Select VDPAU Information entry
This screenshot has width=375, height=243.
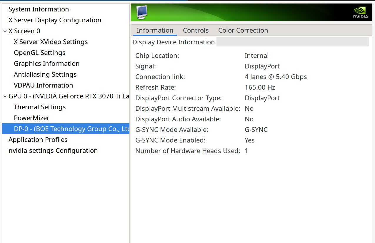tap(43, 85)
